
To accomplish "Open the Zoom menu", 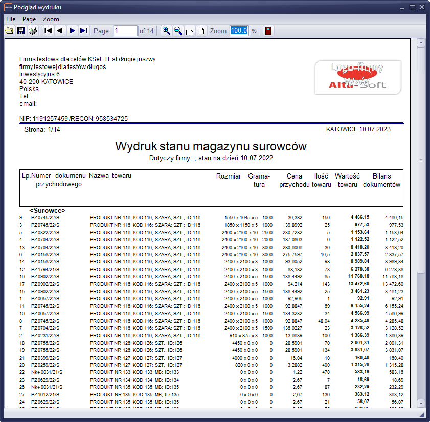I will click(51, 19).
